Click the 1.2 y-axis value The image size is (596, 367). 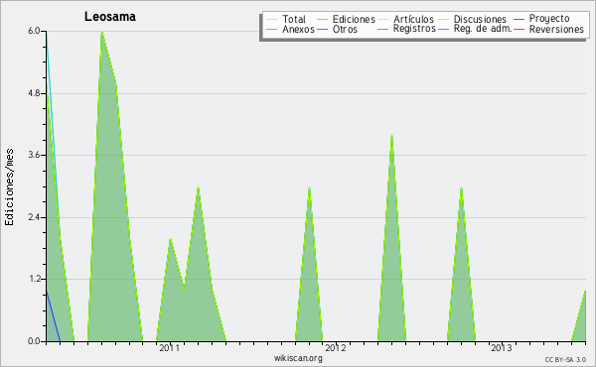pos(34,280)
